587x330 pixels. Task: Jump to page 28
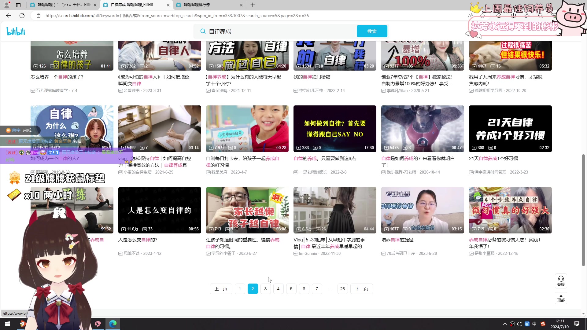pyautogui.click(x=342, y=289)
